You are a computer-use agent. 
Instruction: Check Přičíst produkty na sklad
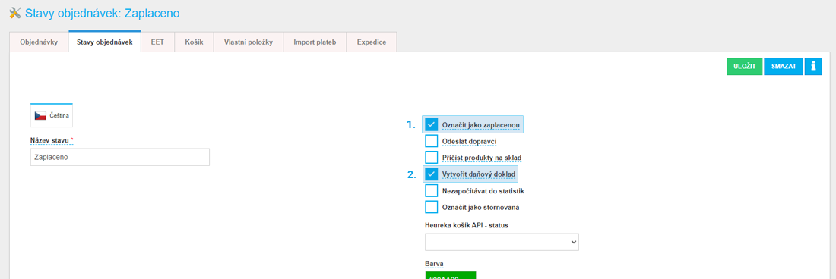[432, 157]
